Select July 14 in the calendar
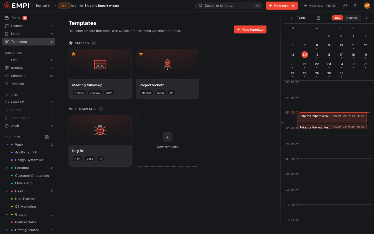374x234 pixels. click(x=305, y=55)
